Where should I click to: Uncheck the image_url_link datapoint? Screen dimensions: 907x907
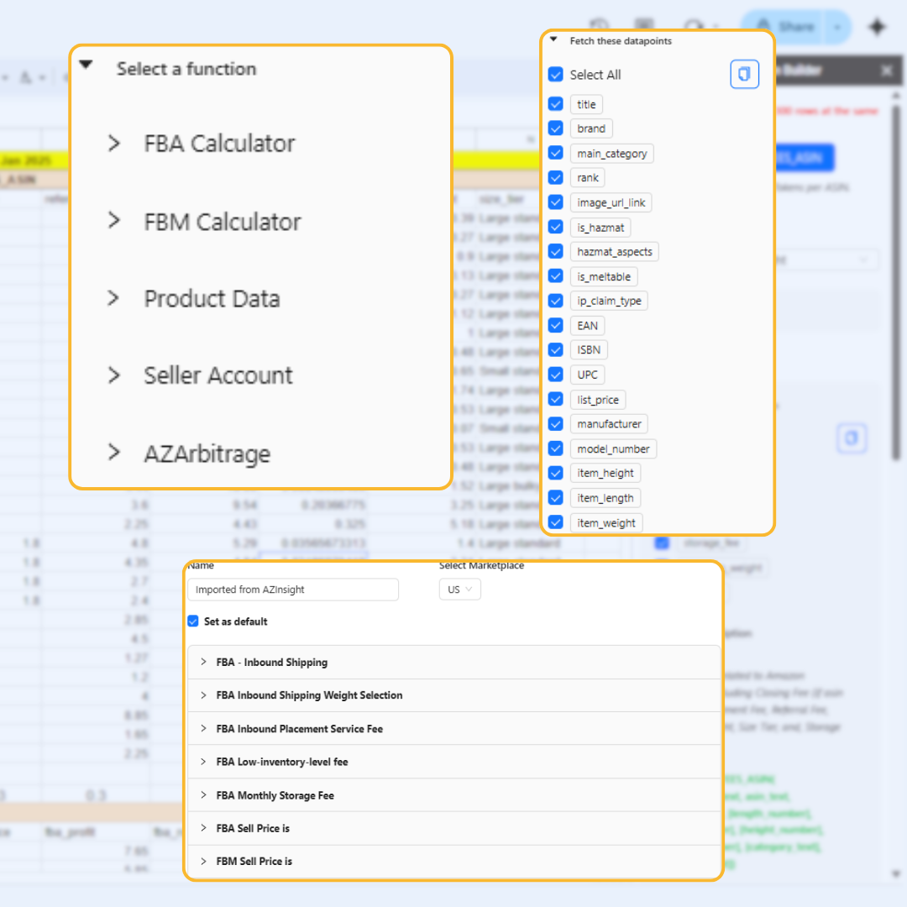tap(555, 202)
